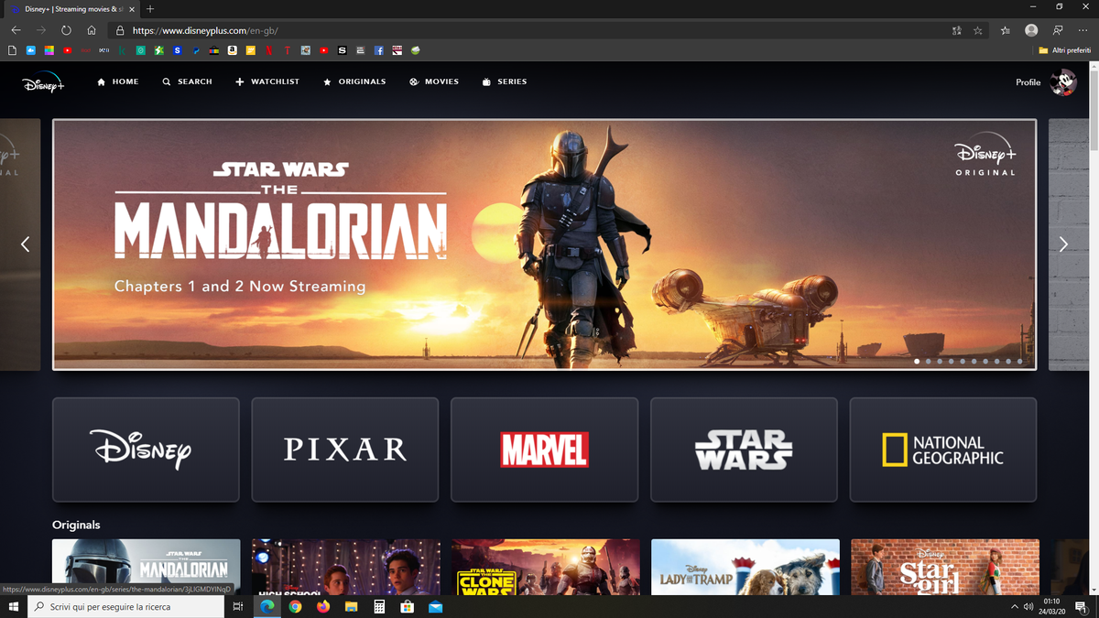
Task: Add page to favorites with the star icon
Action: 977,30
